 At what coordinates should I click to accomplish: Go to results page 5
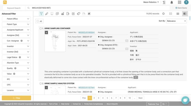pyautogui.click(x=107, y=98)
